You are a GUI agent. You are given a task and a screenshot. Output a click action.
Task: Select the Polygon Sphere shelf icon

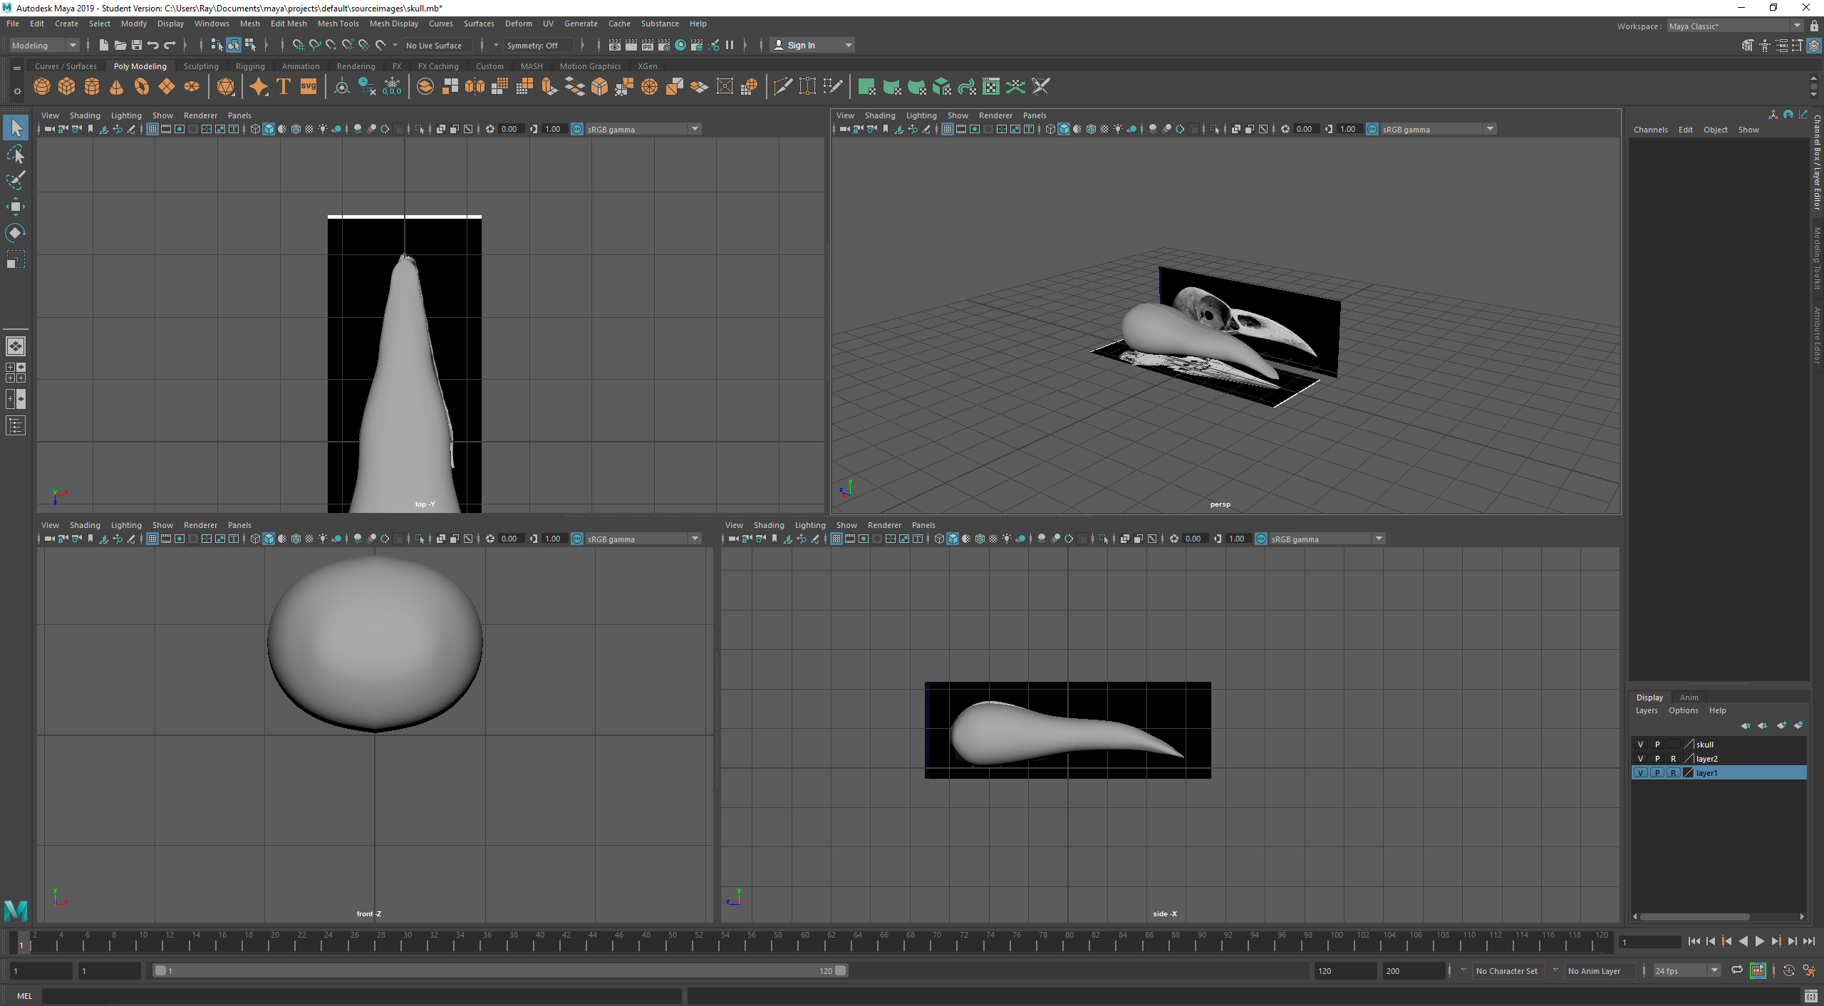42,87
